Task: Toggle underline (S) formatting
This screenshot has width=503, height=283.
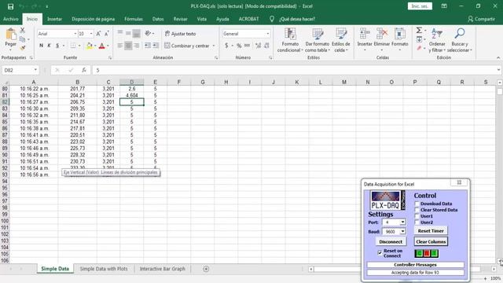Action: [x=57, y=46]
